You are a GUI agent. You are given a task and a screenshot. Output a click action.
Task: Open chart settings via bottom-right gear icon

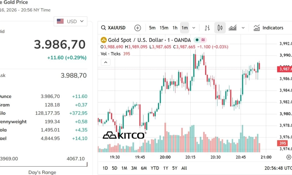click(x=289, y=157)
